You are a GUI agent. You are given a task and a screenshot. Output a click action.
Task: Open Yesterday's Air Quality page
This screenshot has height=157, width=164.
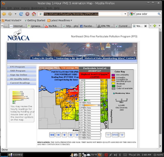point(69,58)
